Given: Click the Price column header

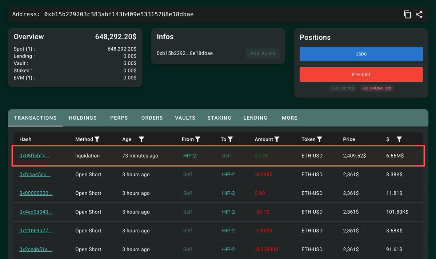Looking at the screenshot, I should coord(349,139).
